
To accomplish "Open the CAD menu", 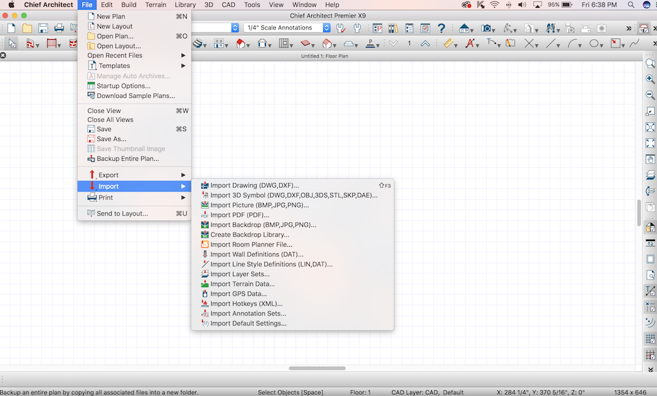I will 228,4.
